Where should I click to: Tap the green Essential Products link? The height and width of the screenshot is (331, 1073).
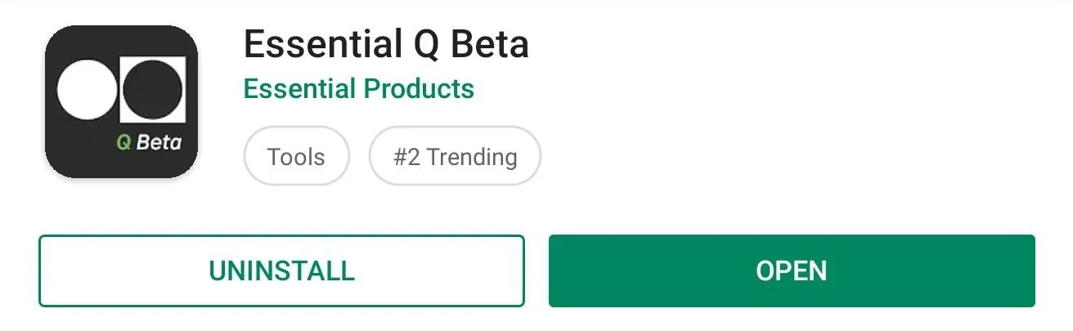359,88
